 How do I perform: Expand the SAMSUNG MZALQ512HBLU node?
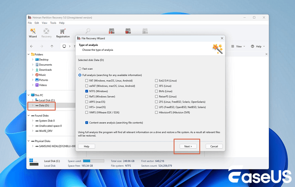33,146
